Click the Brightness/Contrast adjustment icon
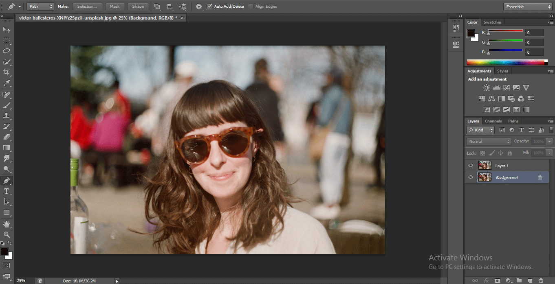Image resolution: width=555 pixels, height=284 pixels. click(x=487, y=88)
